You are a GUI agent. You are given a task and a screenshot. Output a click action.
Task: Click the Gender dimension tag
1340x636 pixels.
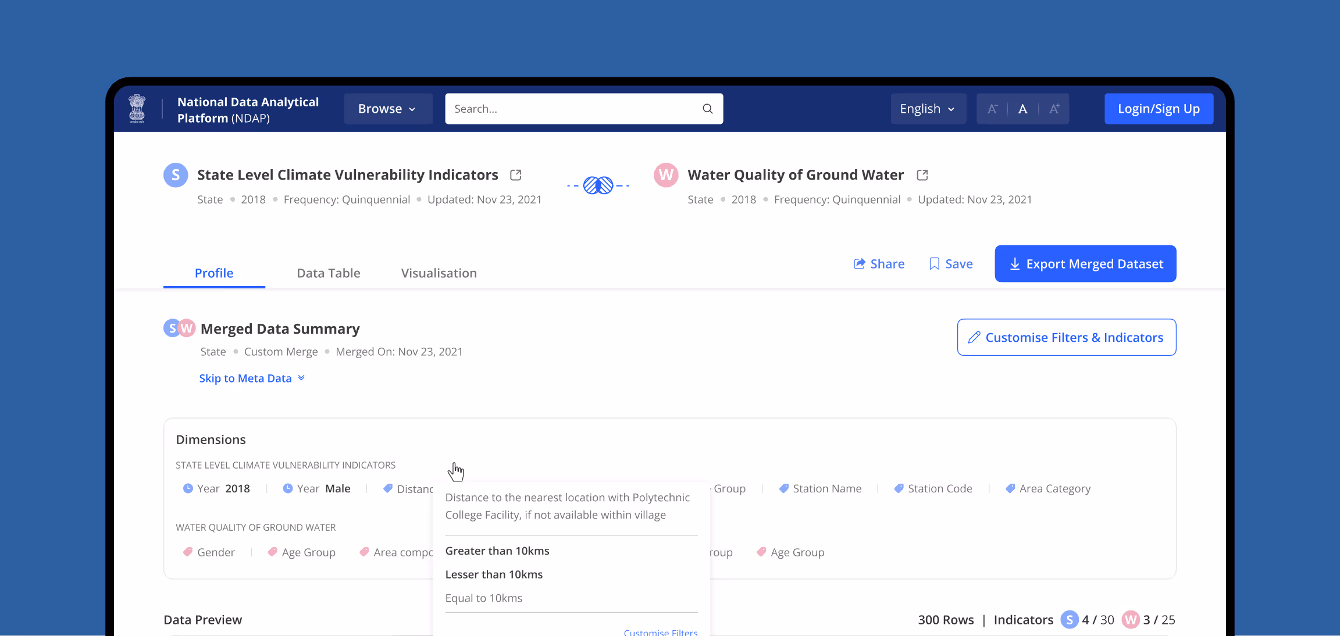pos(209,552)
